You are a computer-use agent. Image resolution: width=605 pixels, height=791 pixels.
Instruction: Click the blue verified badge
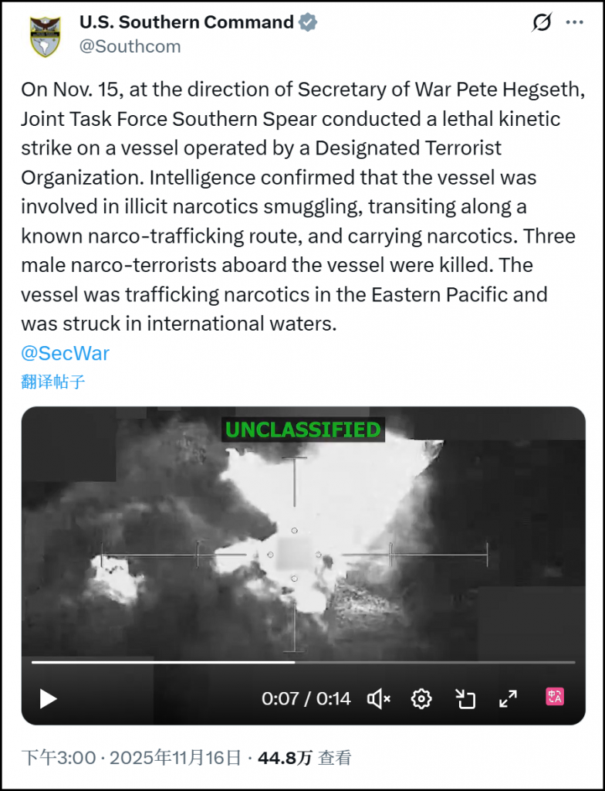pos(308,22)
